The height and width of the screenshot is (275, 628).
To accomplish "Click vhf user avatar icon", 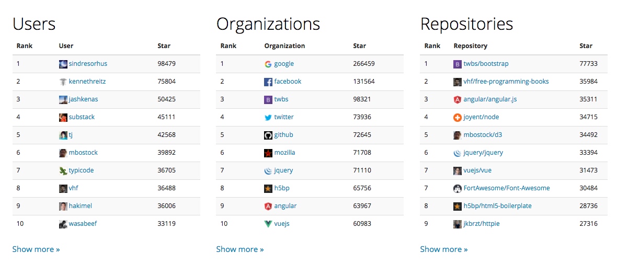I will pos(63,188).
